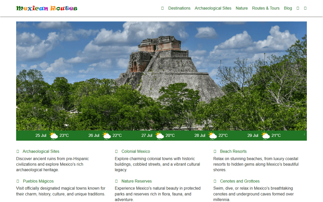Click text 'Visit officially designated magical towns known for'

[x=61, y=189]
